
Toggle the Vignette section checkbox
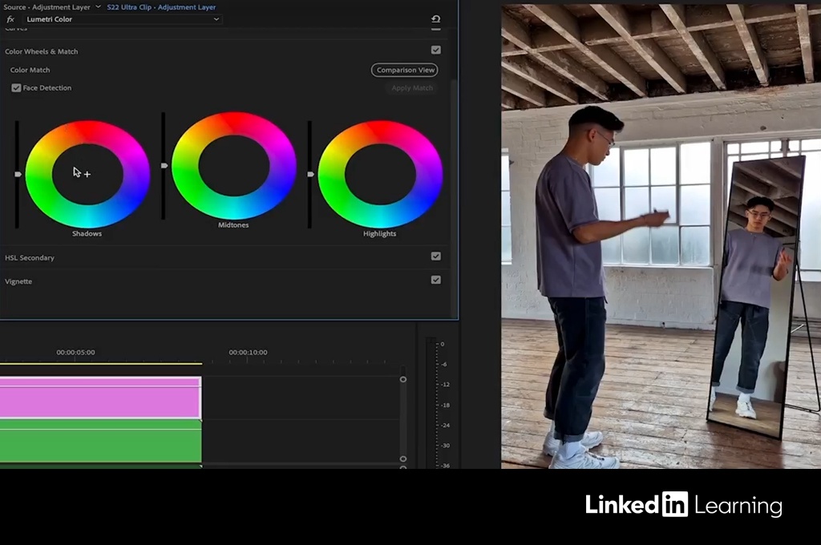(435, 281)
